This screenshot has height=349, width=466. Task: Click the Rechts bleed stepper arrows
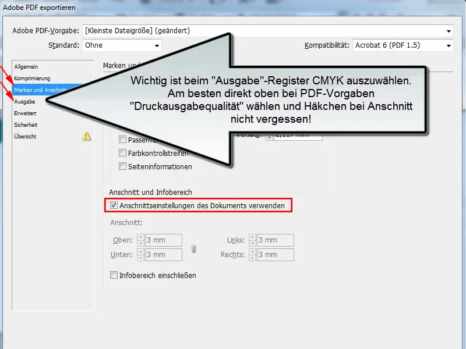pyautogui.click(x=252, y=255)
